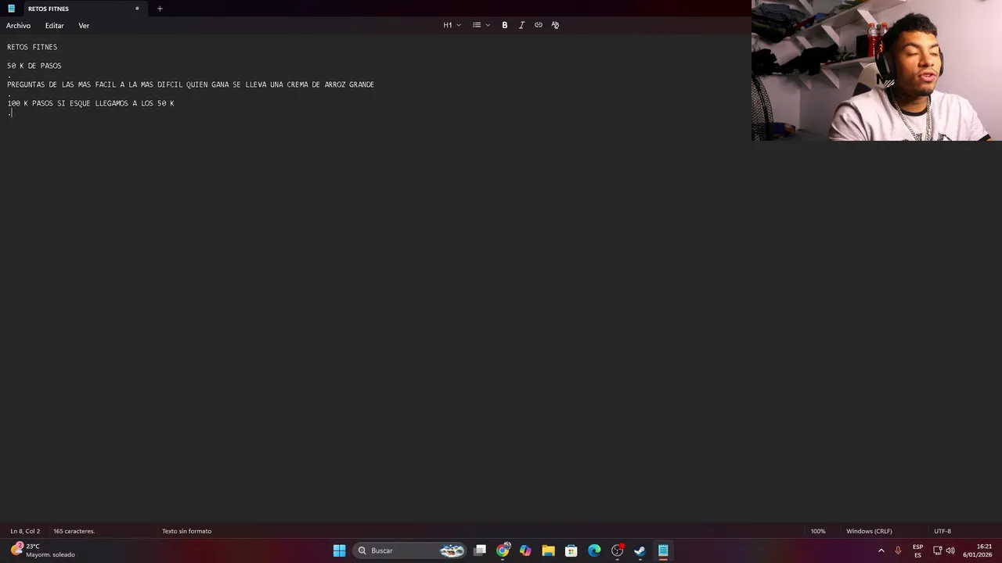This screenshot has width=1002, height=563.
Task: Click '165 caracteres.' in status bar
Action: 74,531
